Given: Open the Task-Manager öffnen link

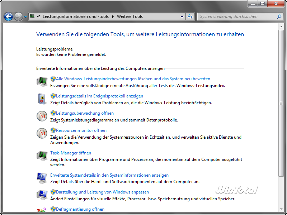Looking at the screenshot, I should (x=71, y=153).
